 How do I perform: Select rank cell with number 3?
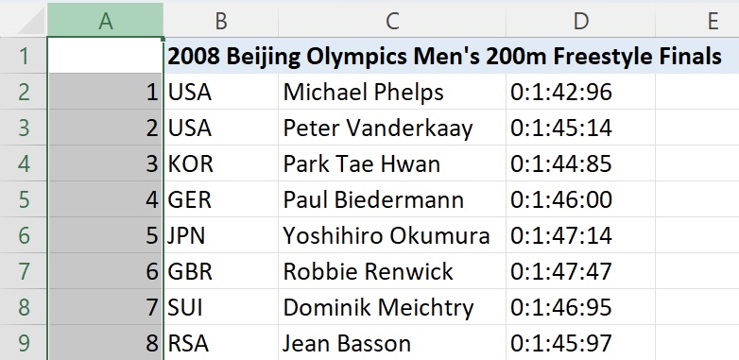coord(106,163)
